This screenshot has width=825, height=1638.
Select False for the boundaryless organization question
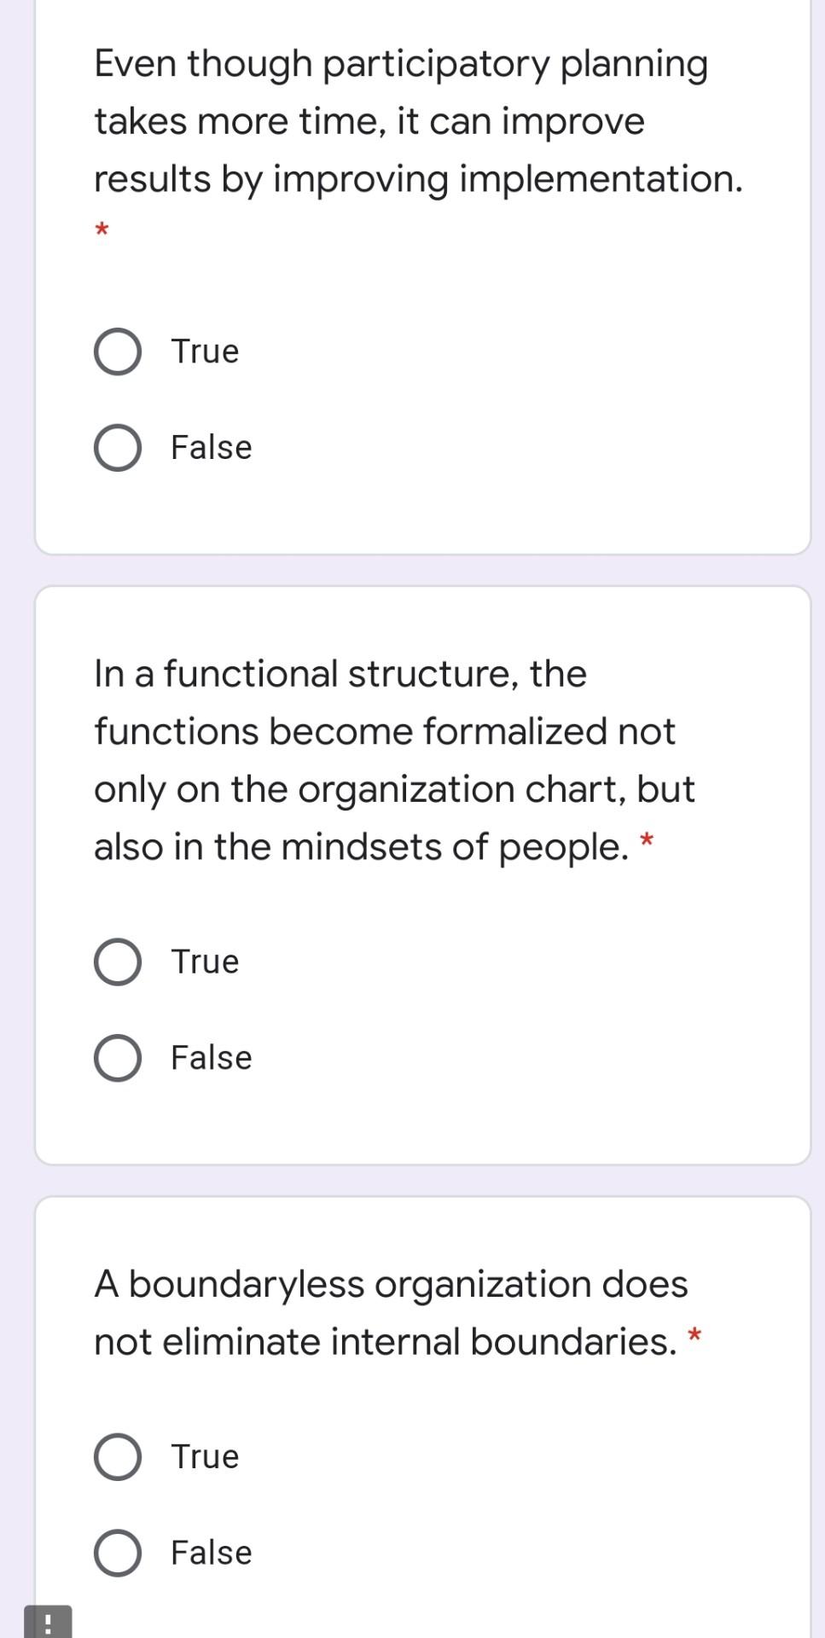(118, 1553)
